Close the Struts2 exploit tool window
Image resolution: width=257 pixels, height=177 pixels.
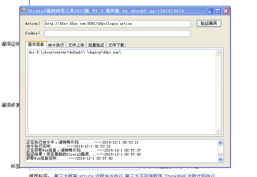tap(226, 11)
